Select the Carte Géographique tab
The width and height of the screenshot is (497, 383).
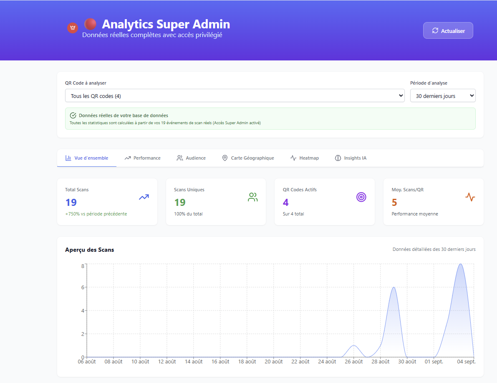pyautogui.click(x=248, y=158)
